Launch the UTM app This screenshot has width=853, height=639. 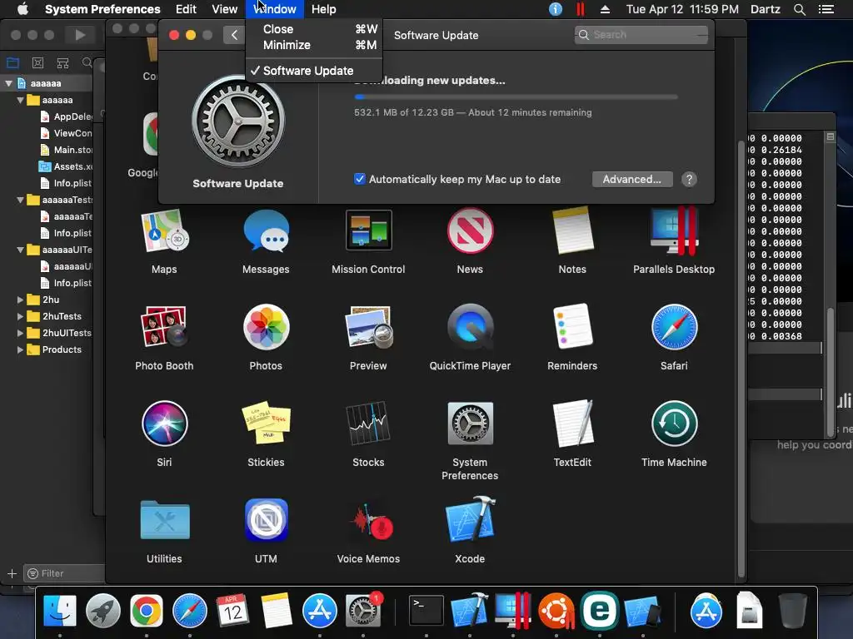pos(266,520)
